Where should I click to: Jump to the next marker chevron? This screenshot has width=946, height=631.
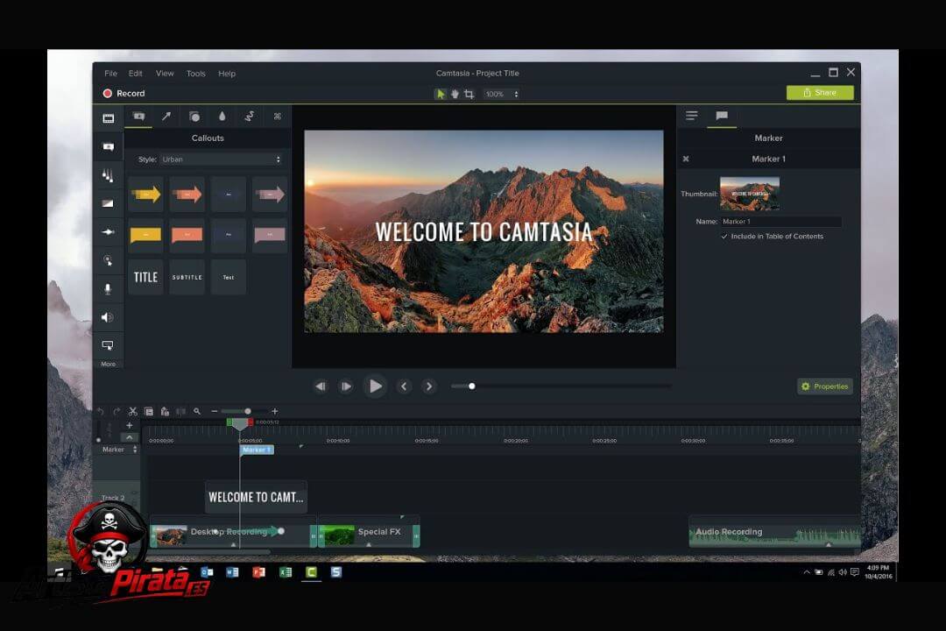[x=429, y=386]
